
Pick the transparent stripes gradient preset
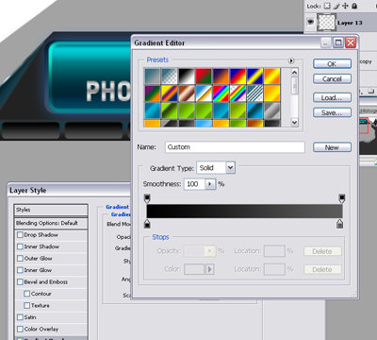pos(254,93)
